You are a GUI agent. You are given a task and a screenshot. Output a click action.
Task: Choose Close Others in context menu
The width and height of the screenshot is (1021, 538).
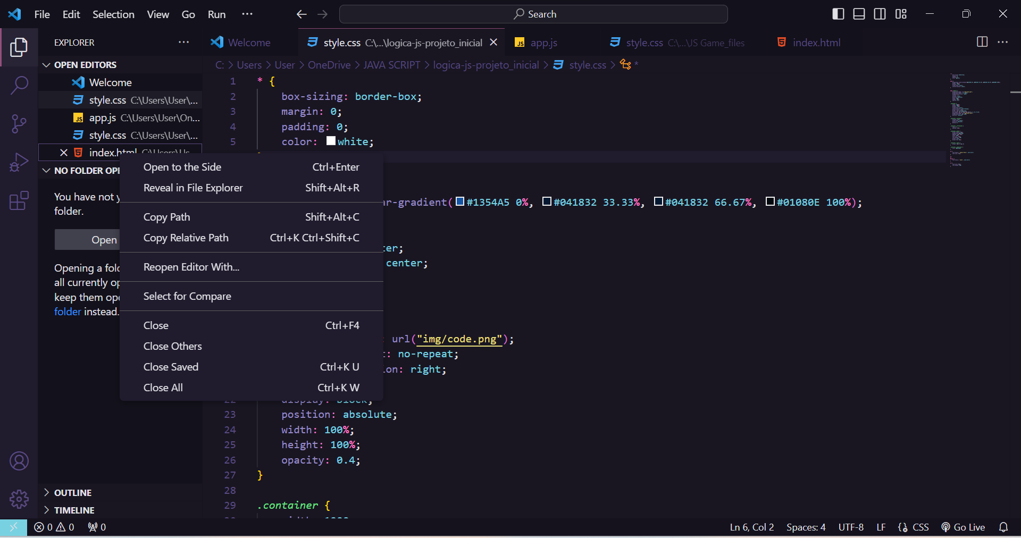click(252, 346)
